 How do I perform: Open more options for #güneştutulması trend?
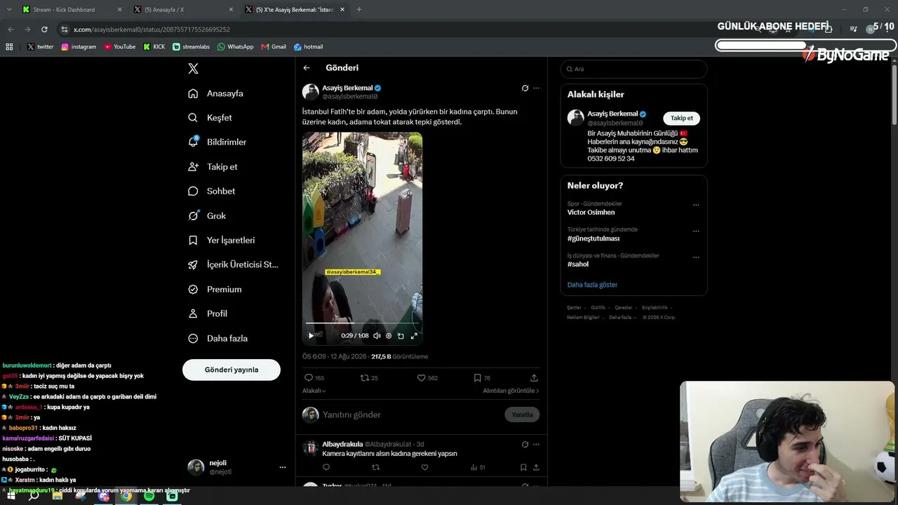coord(696,231)
